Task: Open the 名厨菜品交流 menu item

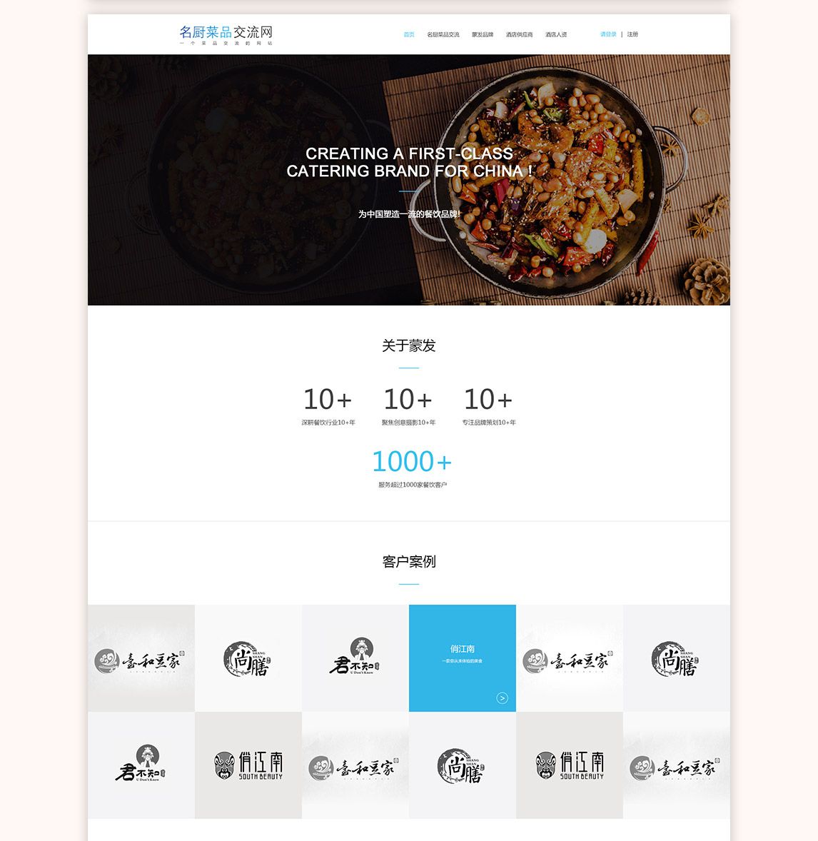Action: click(x=443, y=34)
